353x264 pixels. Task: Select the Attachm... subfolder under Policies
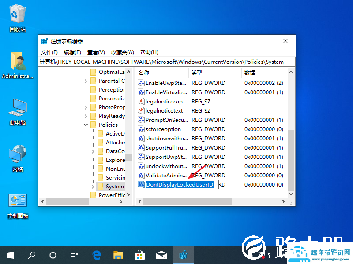click(x=111, y=142)
